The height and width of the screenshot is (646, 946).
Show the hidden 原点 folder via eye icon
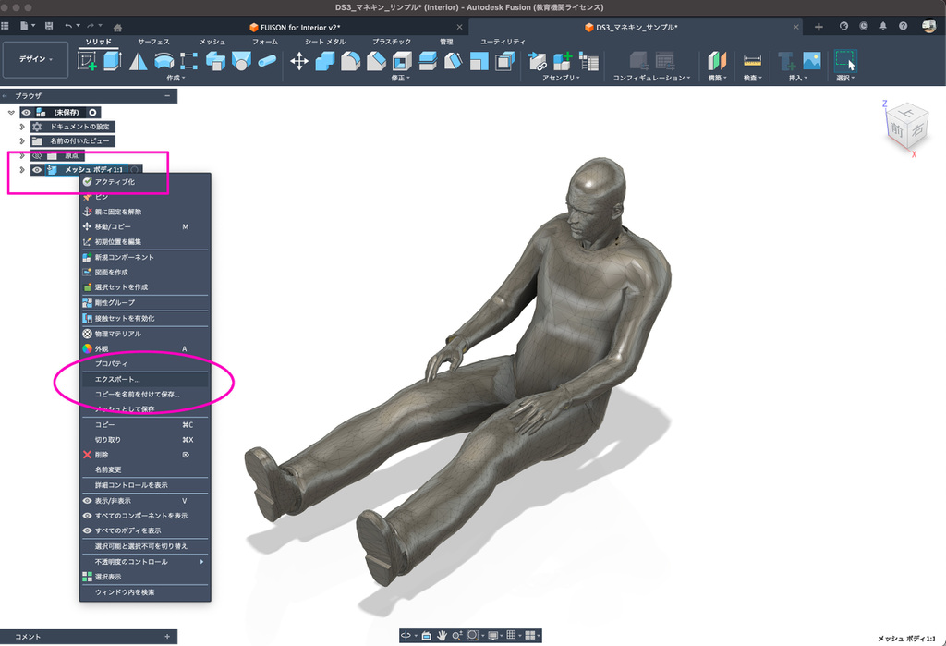(37, 155)
